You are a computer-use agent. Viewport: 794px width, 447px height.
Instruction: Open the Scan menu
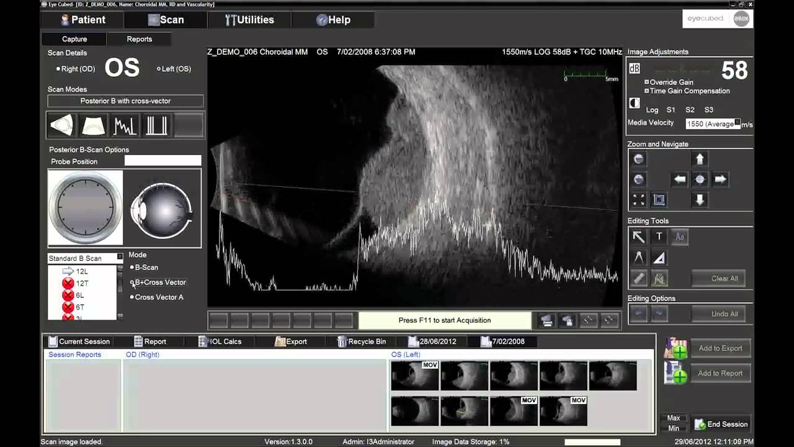tap(166, 20)
